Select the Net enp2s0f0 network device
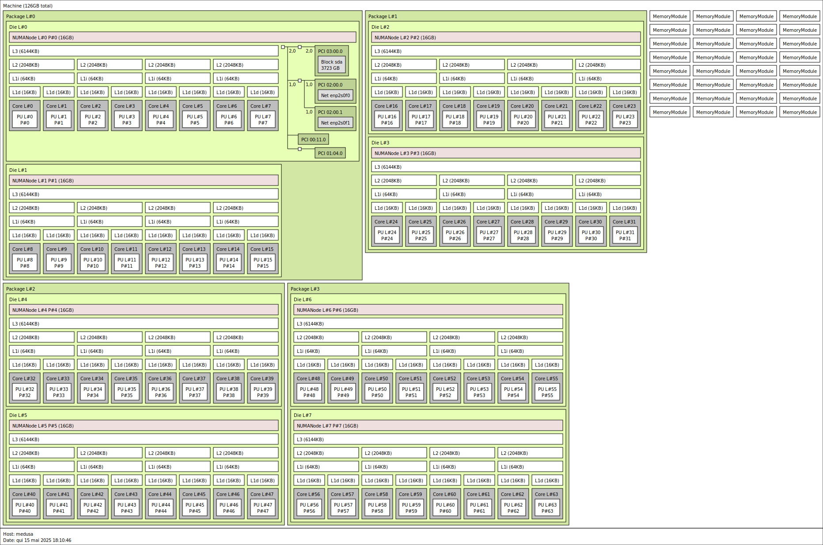Screen dimensions: 823x545 point(335,95)
